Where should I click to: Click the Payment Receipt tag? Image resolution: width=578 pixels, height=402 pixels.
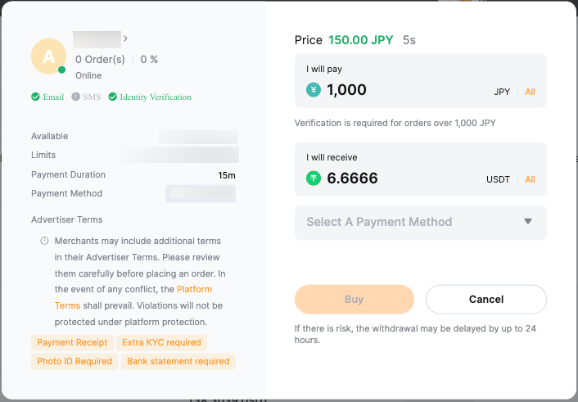tap(72, 342)
